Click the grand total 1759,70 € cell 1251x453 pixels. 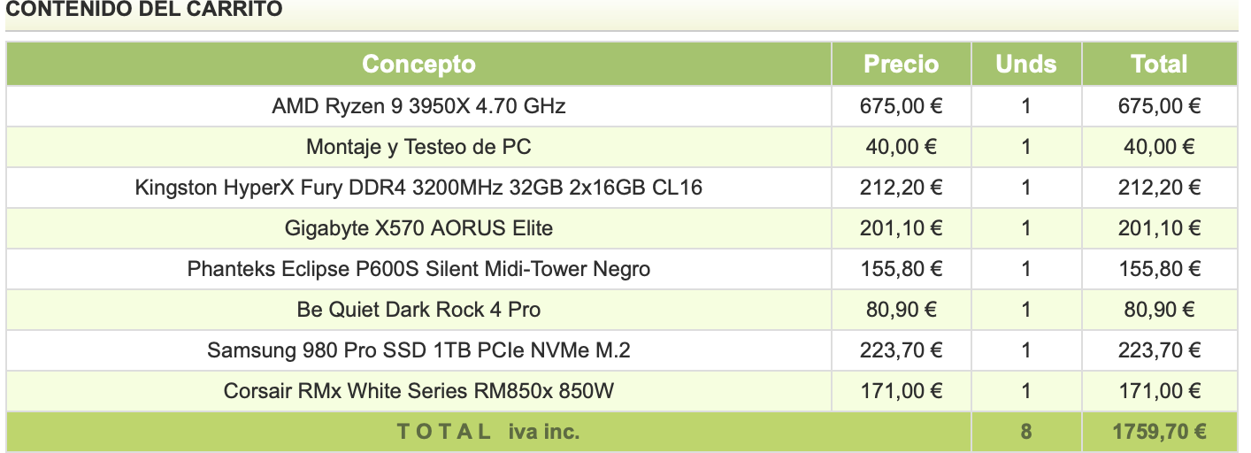[1159, 433]
